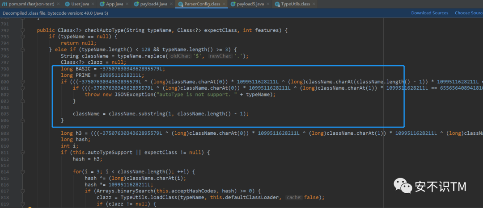Viewport: 483px width, 208px height.
Task: Collapse the checkAutoType method at line 792
Action: coord(22,30)
